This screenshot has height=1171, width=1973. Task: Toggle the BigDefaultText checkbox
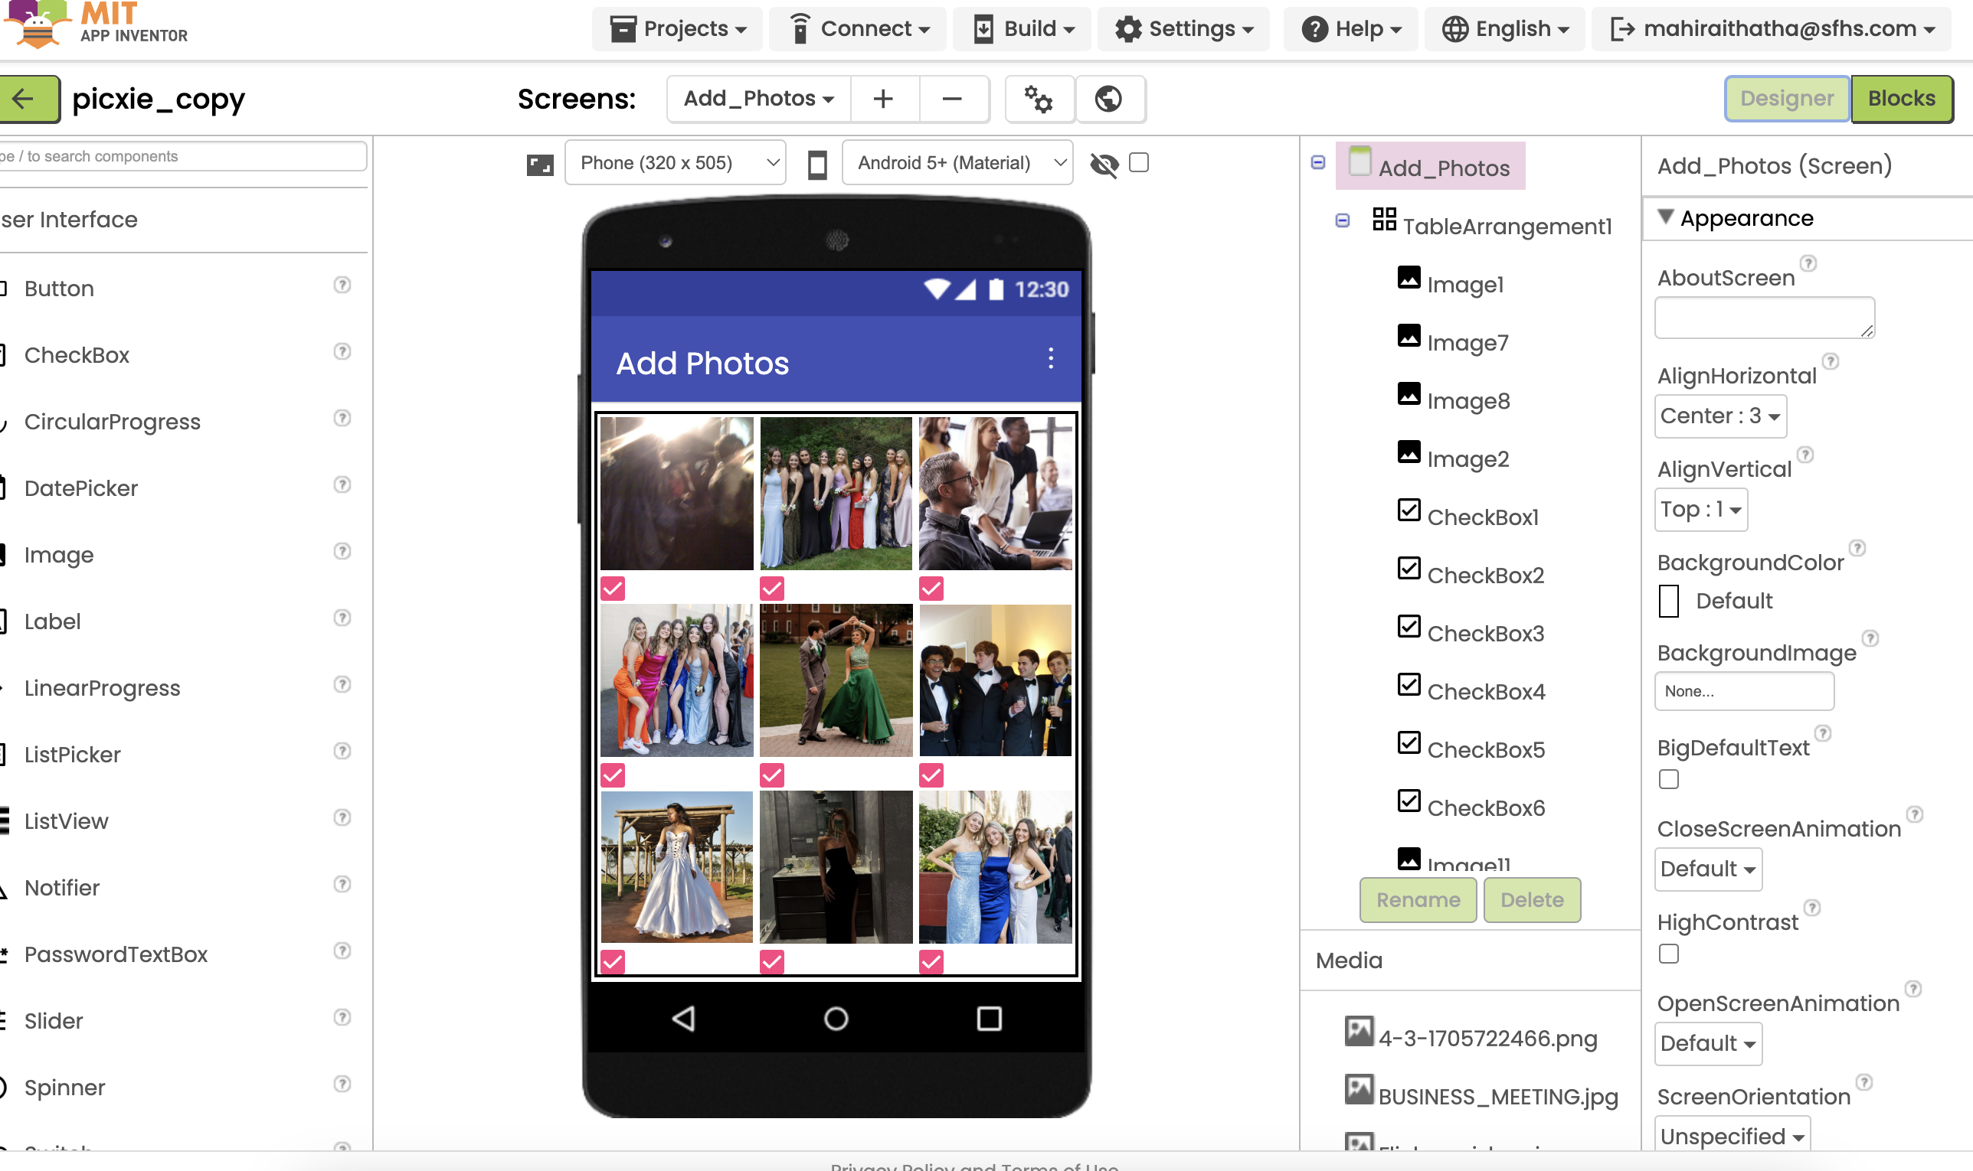(1668, 779)
